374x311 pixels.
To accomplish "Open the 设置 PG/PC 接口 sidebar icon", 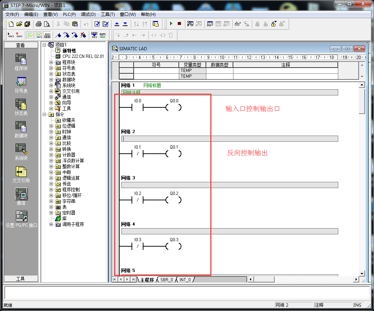I will 21,219.
